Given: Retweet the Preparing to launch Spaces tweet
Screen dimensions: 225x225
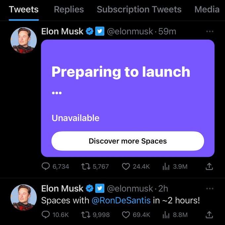Looking at the screenshot, I should [95, 166].
